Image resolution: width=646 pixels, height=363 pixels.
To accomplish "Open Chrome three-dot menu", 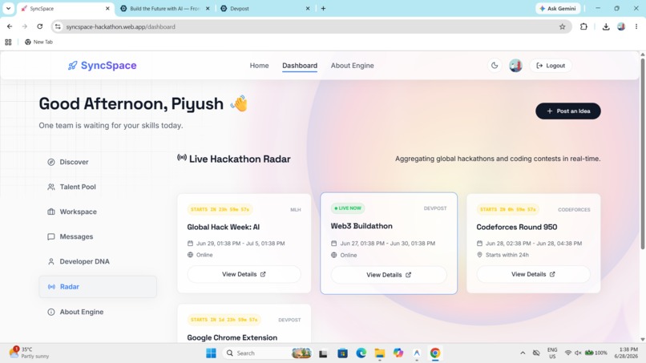I will 636,26.
